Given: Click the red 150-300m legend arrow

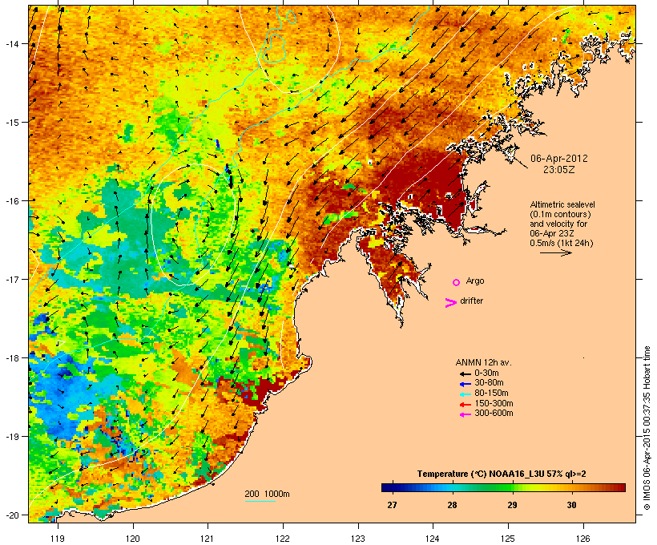Looking at the screenshot, I should [465, 404].
